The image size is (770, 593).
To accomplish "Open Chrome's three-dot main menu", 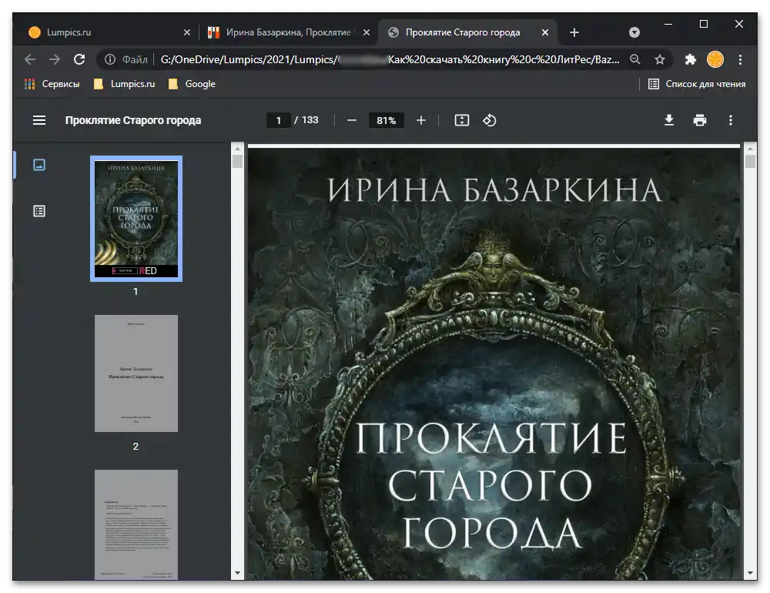I will tap(740, 59).
